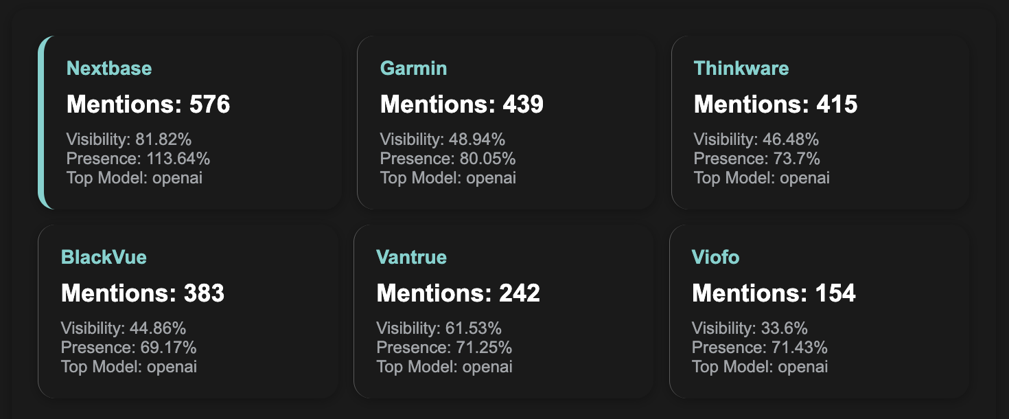Click Nextbase Mentions: 576 heading
The image size is (1009, 419).
(x=148, y=104)
